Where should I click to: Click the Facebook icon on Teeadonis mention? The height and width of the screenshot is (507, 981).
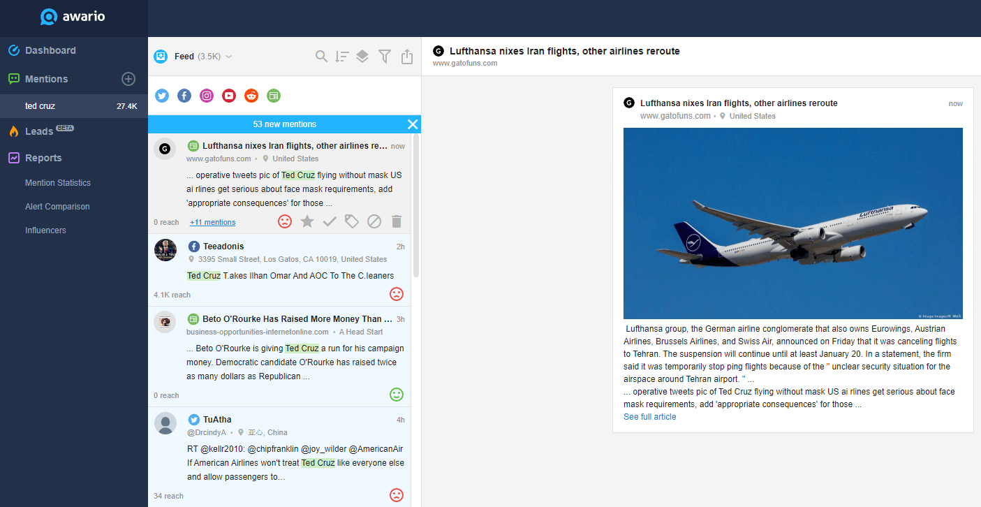194,247
